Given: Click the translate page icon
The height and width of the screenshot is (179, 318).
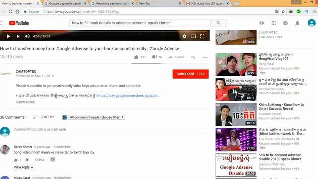Looking at the screenshot, I should coord(277,11).
